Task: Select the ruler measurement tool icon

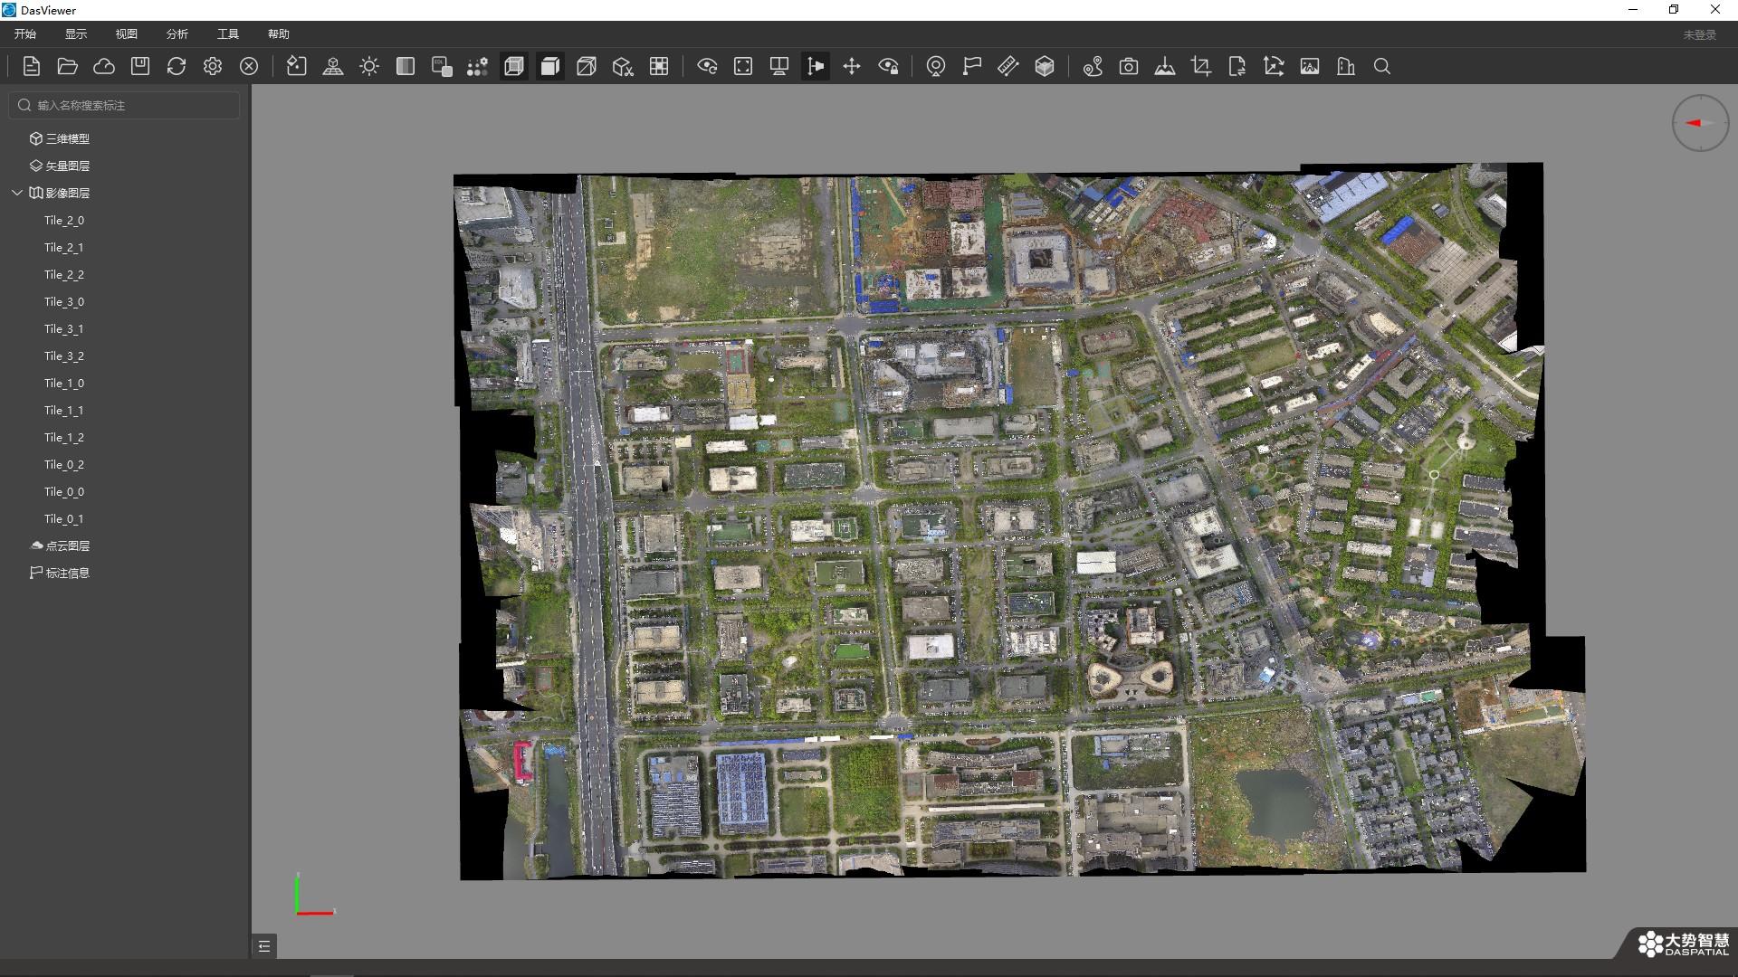Action: (1008, 66)
